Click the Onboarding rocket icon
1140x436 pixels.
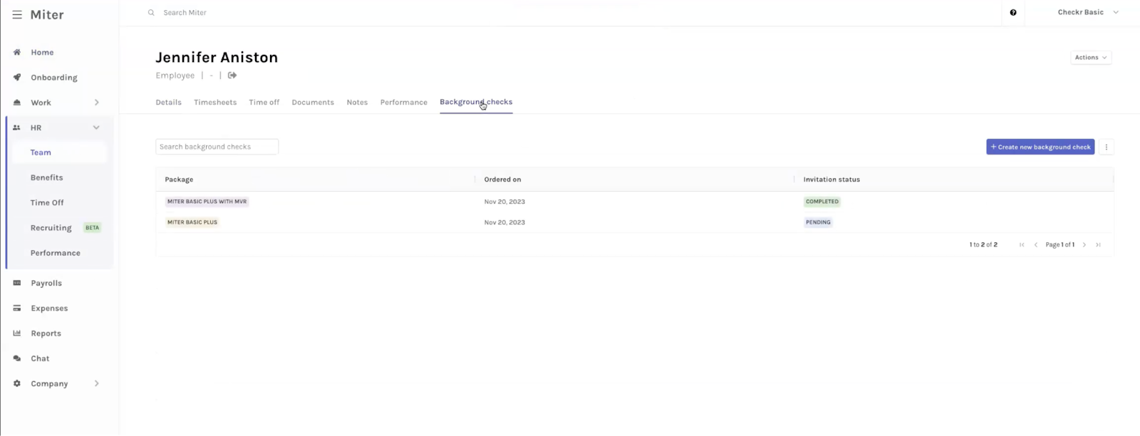click(17, 78)
